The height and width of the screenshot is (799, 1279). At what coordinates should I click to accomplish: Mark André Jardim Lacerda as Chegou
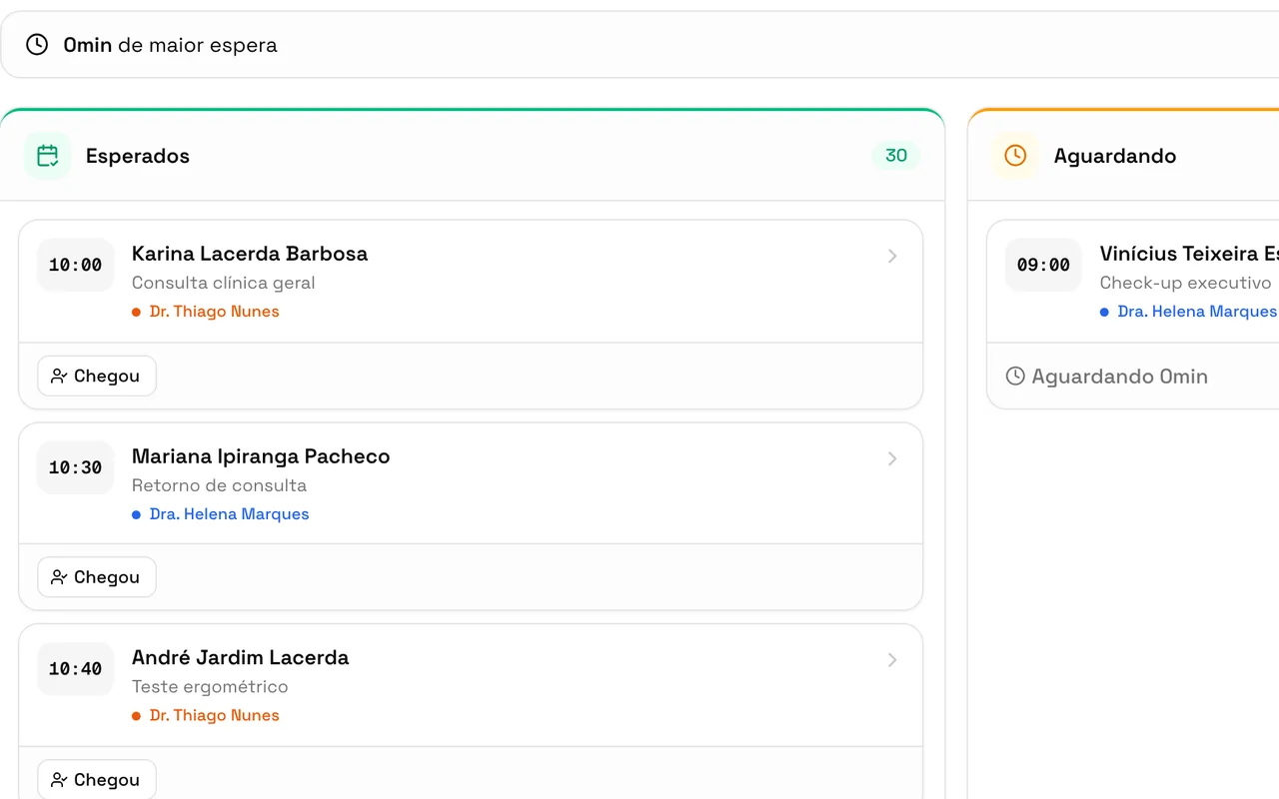97,780
